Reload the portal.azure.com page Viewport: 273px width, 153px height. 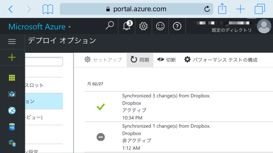coord(207,9)
